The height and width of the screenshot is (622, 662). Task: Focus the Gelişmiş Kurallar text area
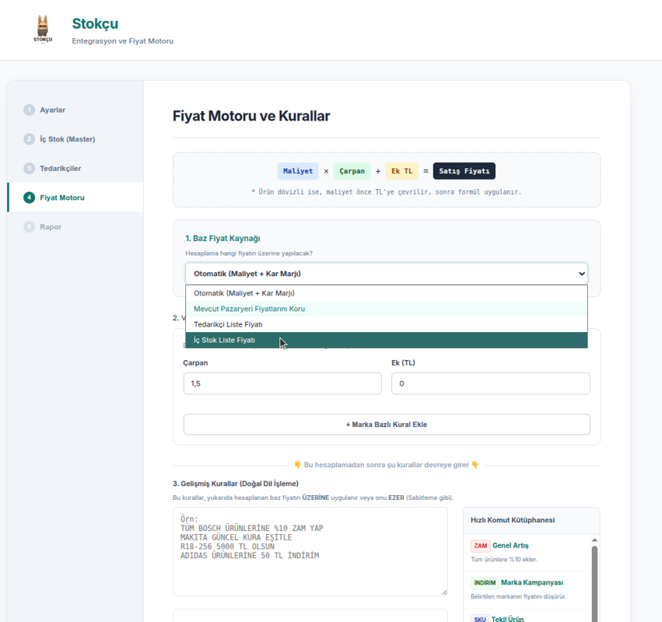point(310,552)
